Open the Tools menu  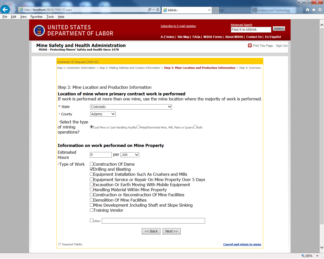click(50, 17)
